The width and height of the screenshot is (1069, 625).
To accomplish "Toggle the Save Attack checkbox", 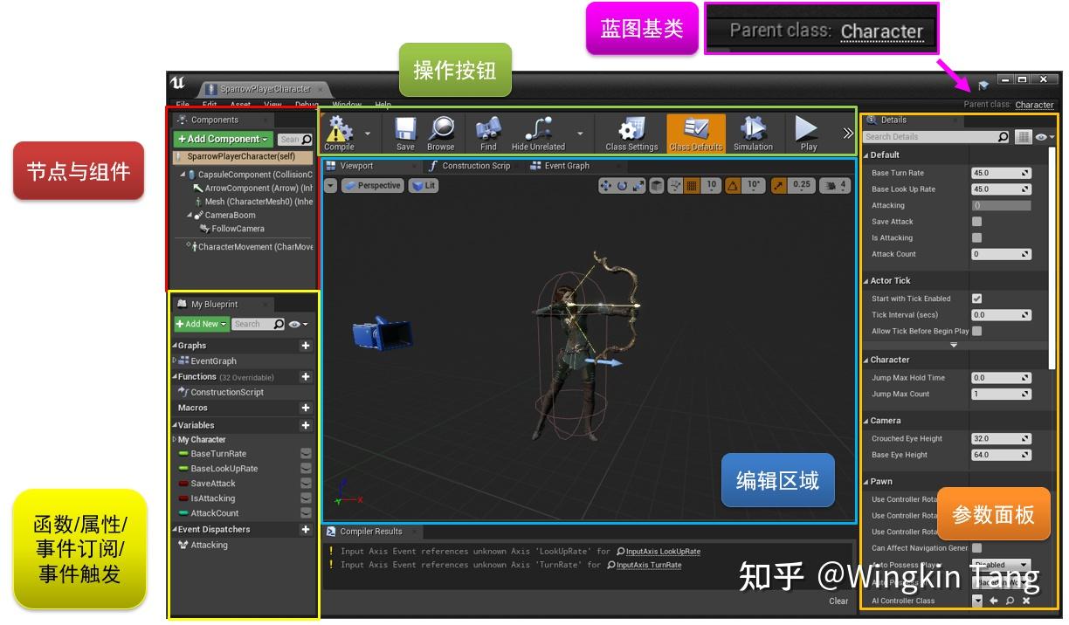I will click(x=976, y=222).
